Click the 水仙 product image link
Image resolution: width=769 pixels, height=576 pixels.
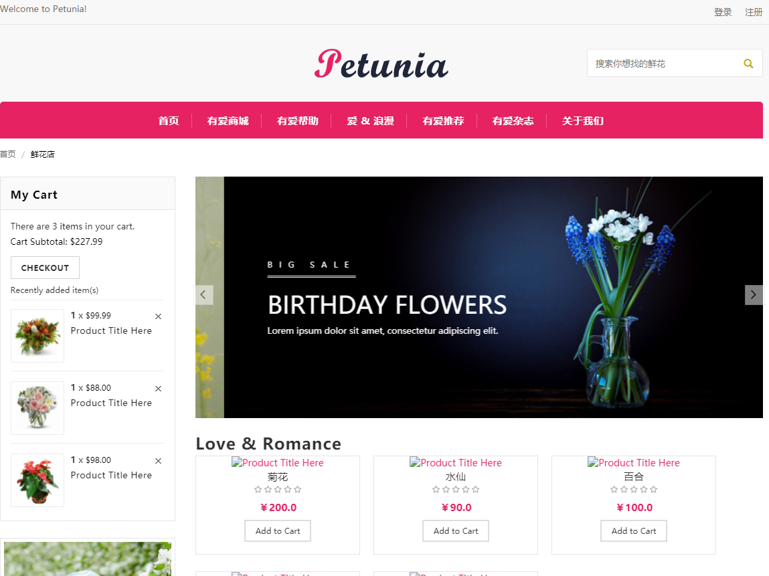[456, 463]
